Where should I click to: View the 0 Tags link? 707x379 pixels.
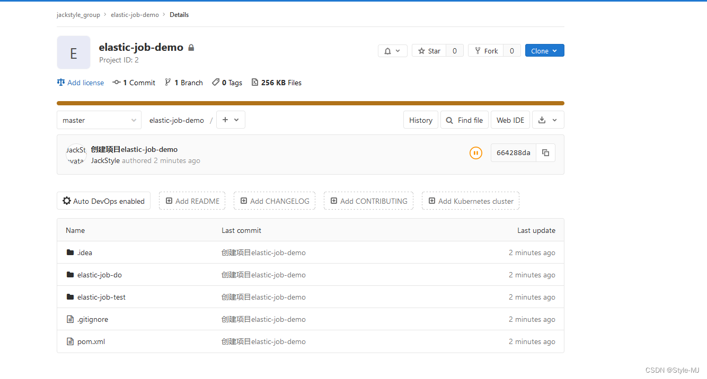click(x=227, y=83)
